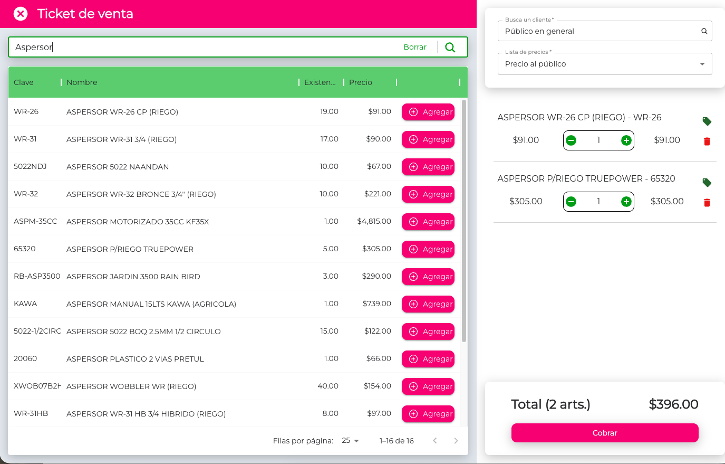Delete ASPERSOR WR-26 from the ticket

pyautogui.click(x=707, y=141)
